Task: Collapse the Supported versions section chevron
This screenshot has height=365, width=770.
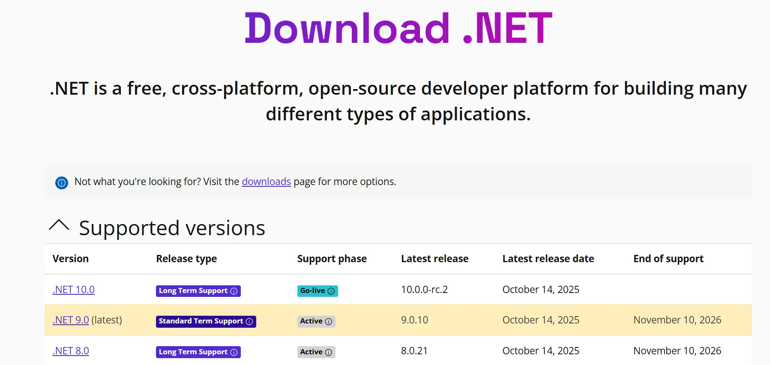Action: 59,225
